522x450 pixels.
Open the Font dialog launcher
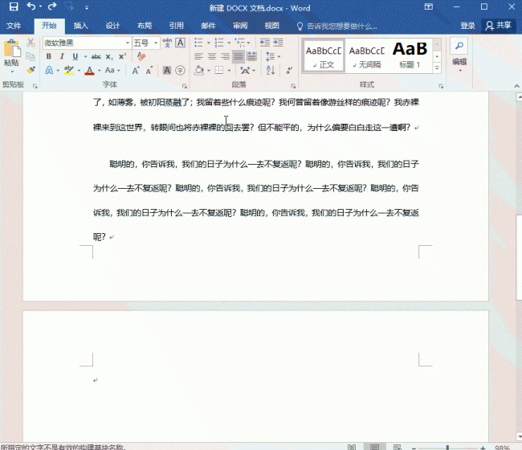[x=185, y=86]
